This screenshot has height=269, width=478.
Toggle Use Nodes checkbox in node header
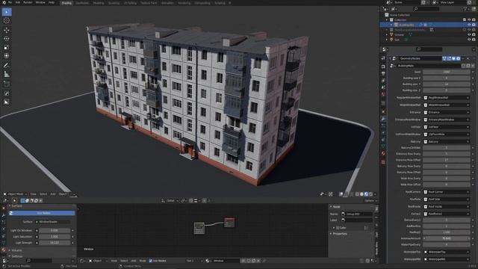point(151,261)
